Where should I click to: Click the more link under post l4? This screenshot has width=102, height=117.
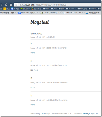tap(33, 53)
